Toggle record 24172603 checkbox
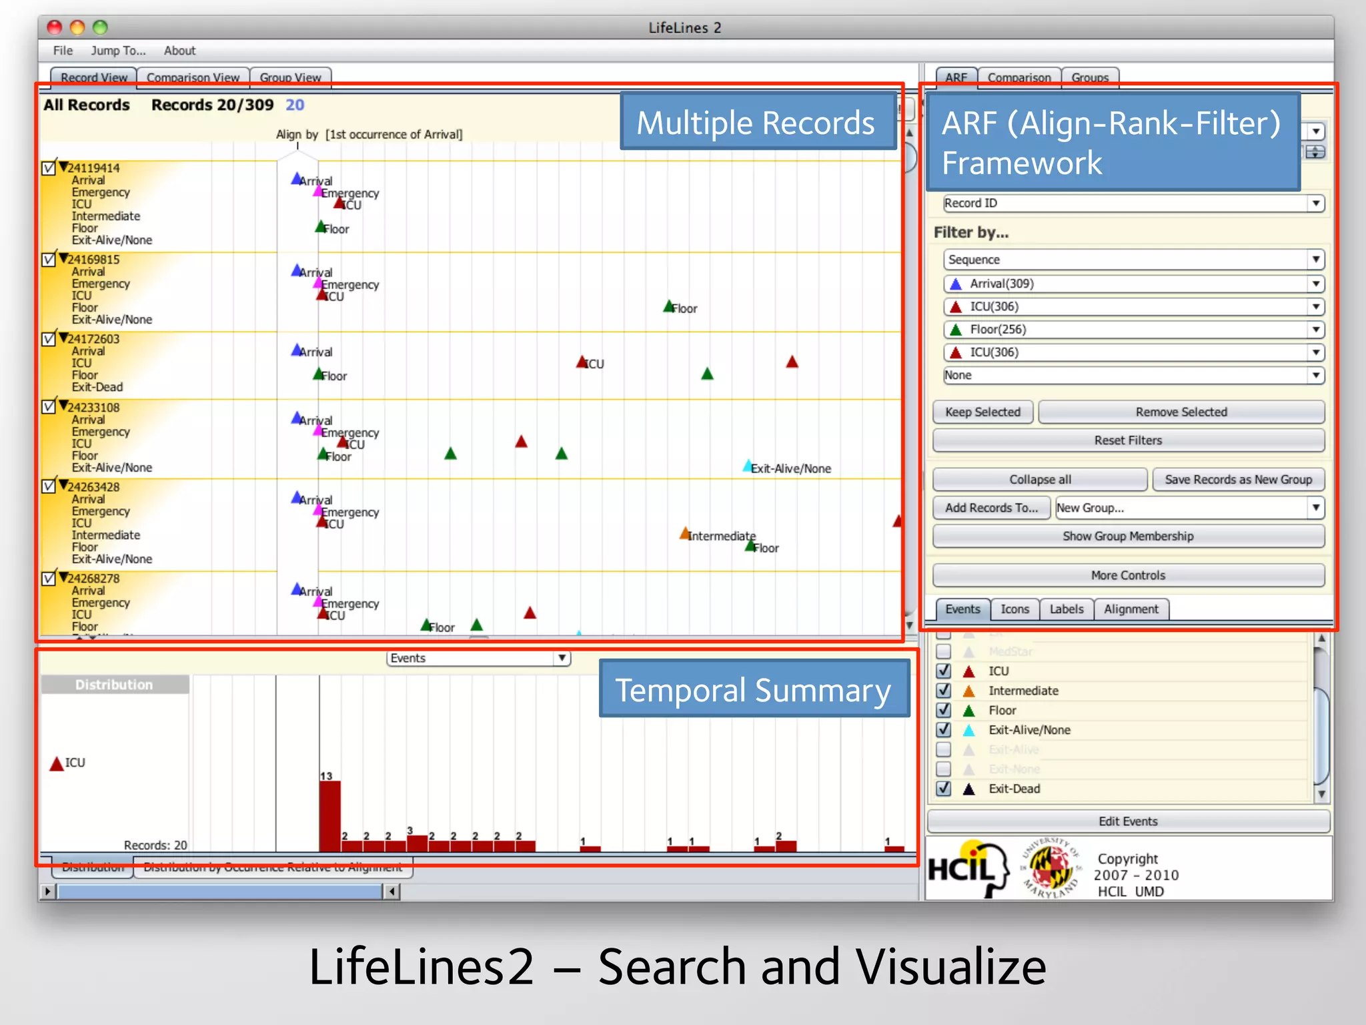Image resolution: width=1366 pixels, height=1025 pixels. coord(49,338)
